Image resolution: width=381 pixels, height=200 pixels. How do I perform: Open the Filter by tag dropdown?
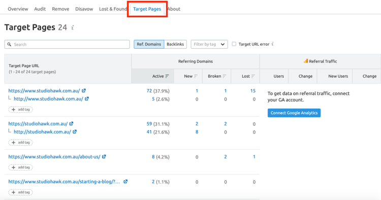click(x=209, y=44)
